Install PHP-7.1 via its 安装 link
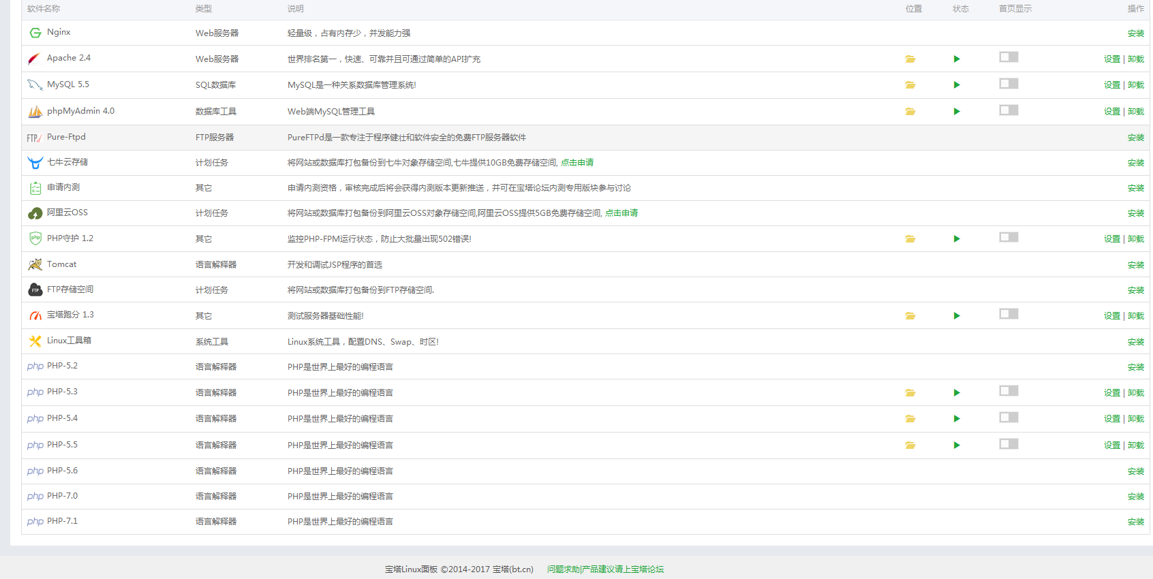The width and height of the screenshot is (1153, 579). [1136, 522]
